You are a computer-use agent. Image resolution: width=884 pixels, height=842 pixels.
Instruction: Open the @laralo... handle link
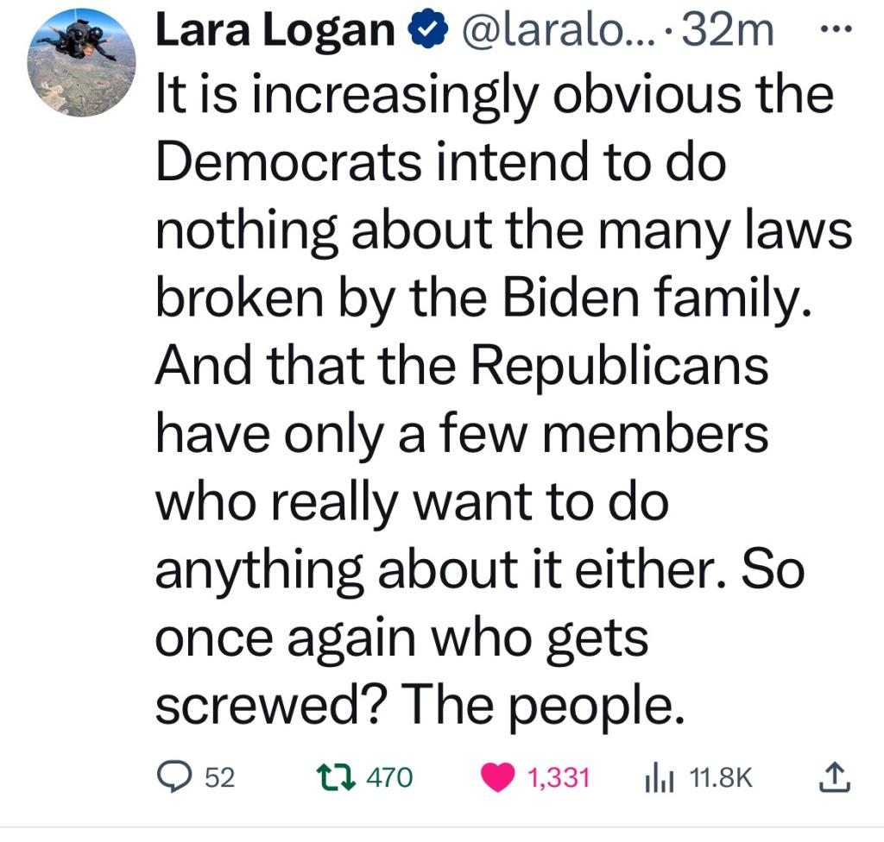point(555,32)
